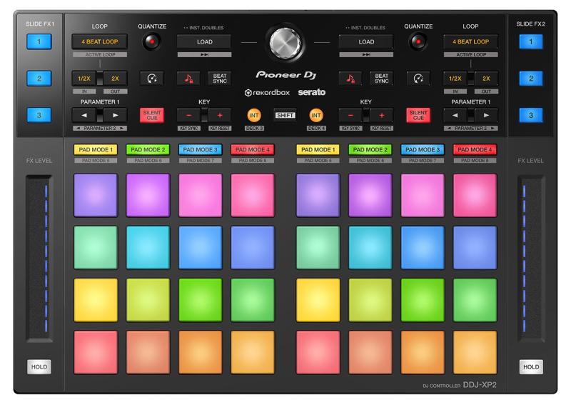571x400 pixels.
Task: Tap the right deck PARAMETER 1 left arrow
Action: click(455, 115)
